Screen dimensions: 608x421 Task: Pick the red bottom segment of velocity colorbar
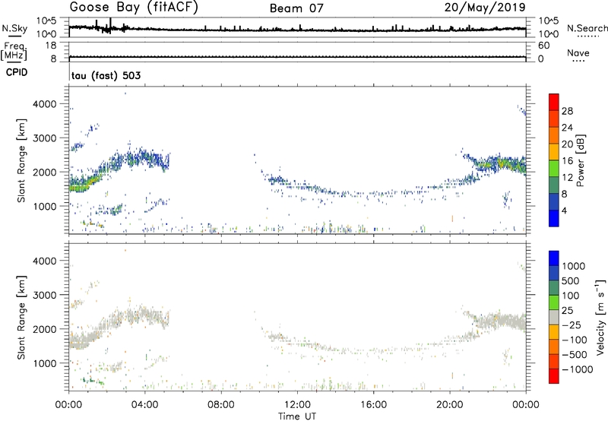pos(554,376)
